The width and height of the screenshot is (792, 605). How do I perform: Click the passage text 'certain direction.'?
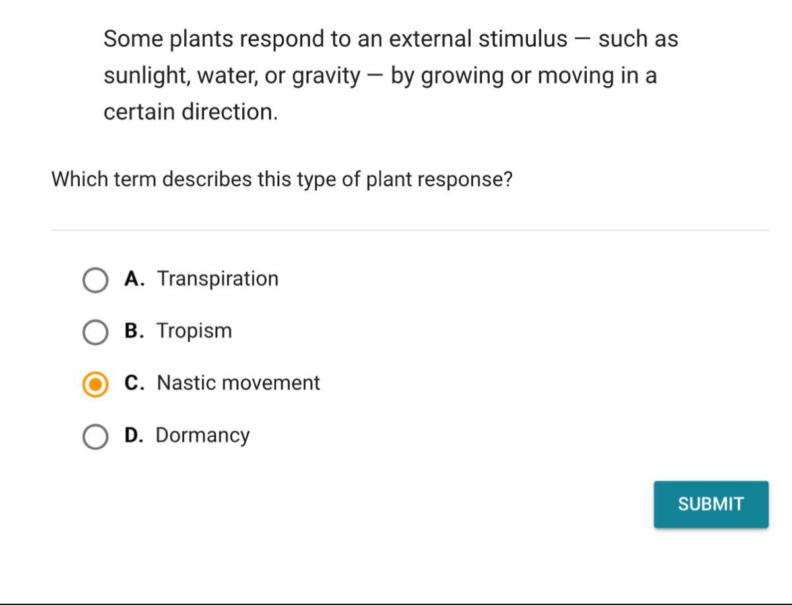tap(191, 112)
